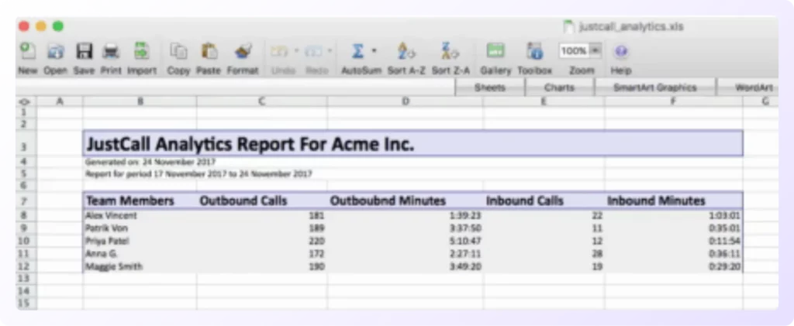This screenshot has width=794, height=326.
Task: Click the Inbound Calls header cell
Action: (x=544, y=201)
